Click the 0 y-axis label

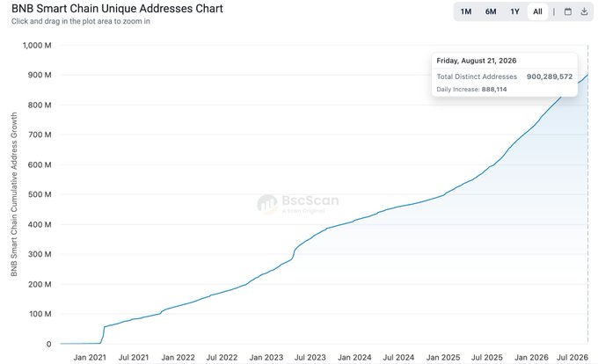[48, 344]
